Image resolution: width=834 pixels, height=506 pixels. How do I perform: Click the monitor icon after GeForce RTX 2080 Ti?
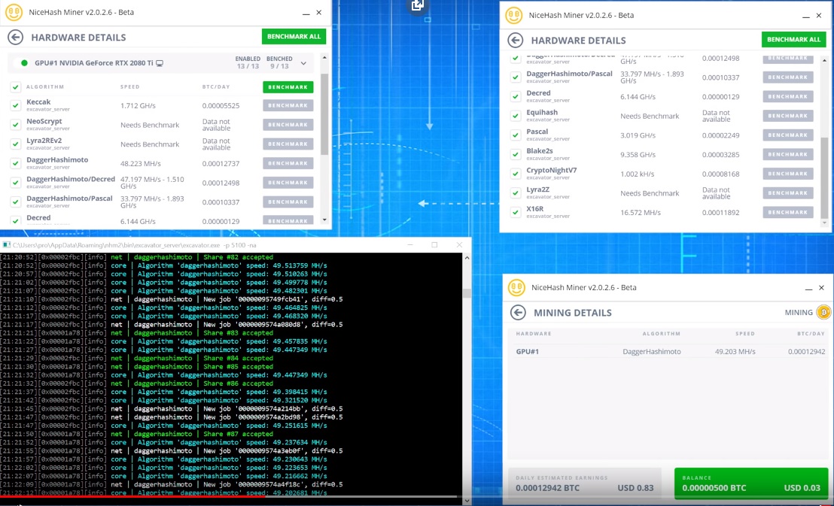[160, 63]
